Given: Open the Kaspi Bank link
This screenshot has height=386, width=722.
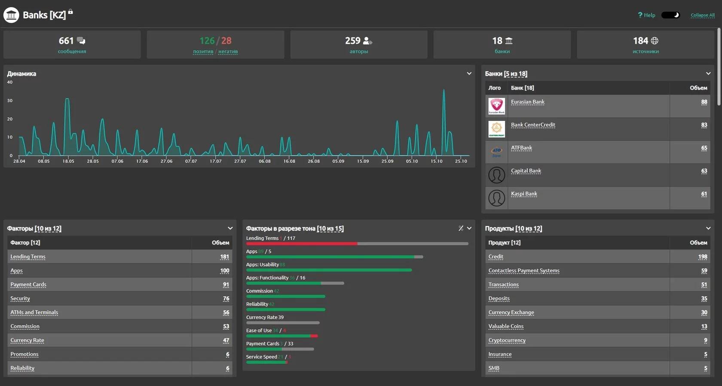Looking at the screenshot, I should click(524, 194).
